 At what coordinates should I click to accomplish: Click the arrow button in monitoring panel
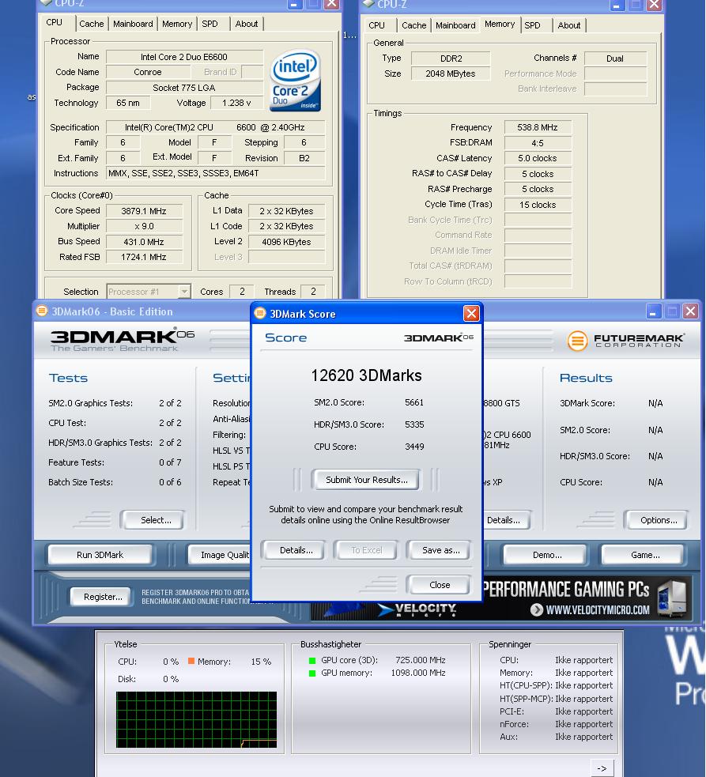coord(602,768)
